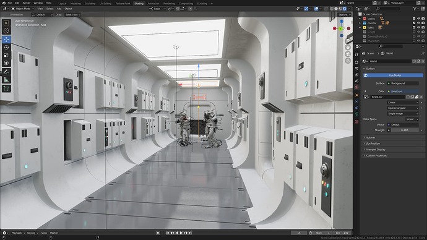Select the Scale tool
This screenshot has height=240, width=427.
6,55
